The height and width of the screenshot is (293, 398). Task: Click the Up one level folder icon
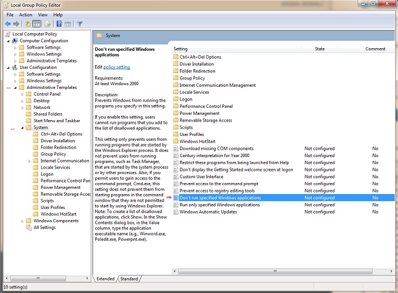pos(28,24)
